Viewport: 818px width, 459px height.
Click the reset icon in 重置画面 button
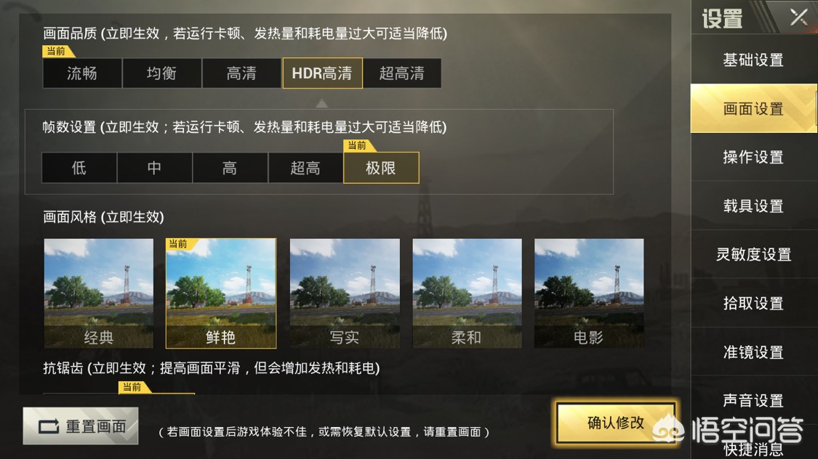[49, 427]
